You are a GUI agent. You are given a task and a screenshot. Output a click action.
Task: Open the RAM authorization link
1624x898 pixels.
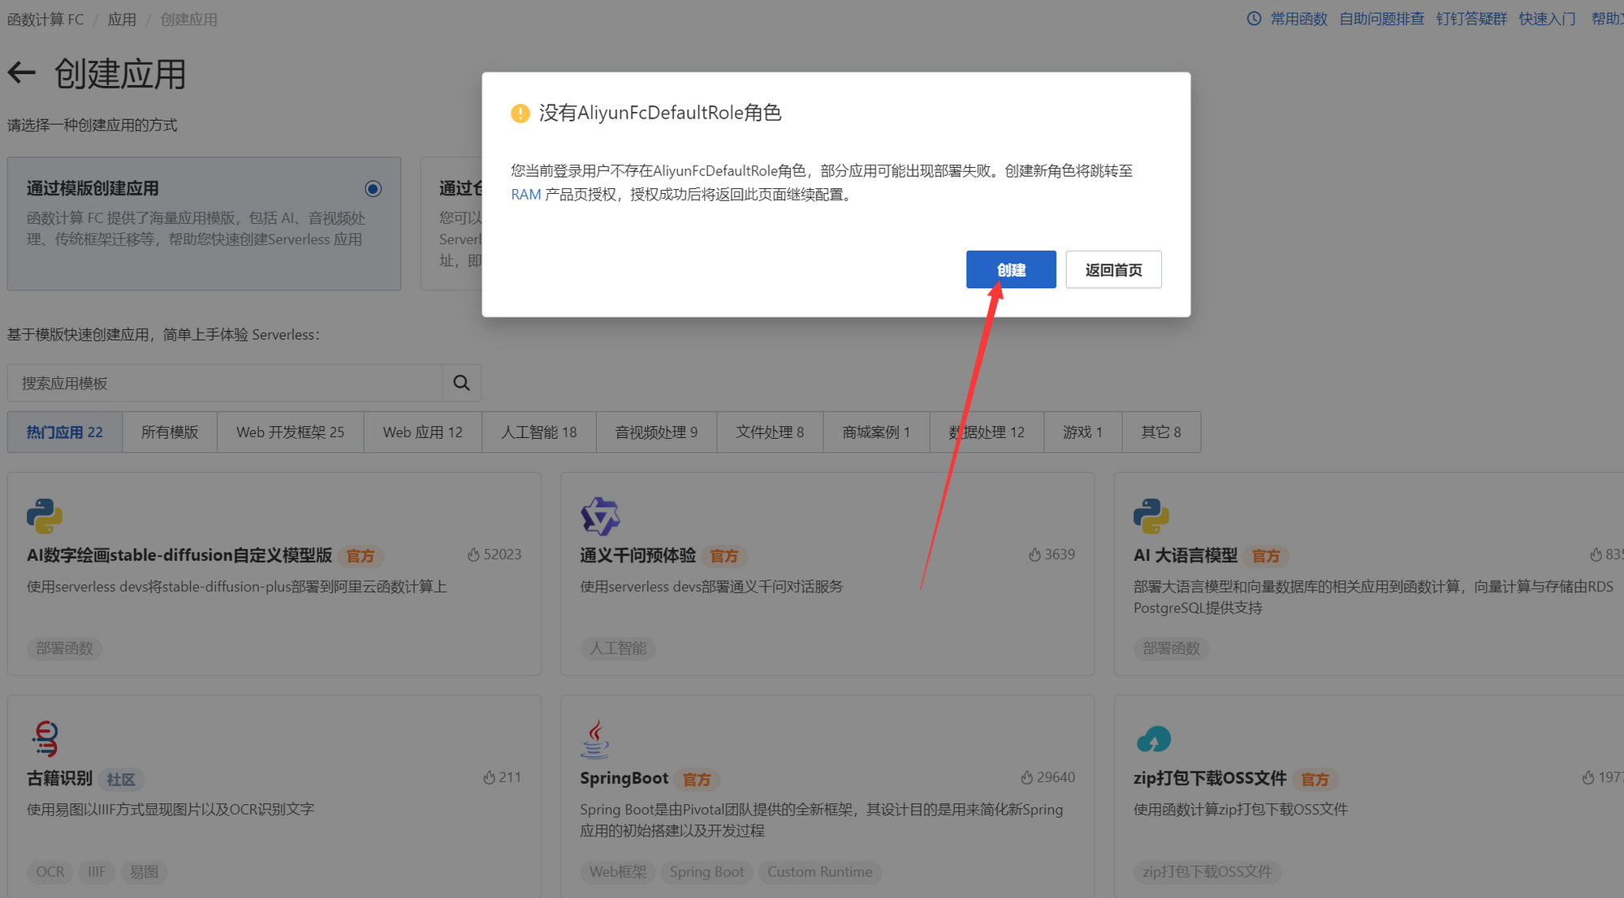pyautogui.click(x=525, y=194)
